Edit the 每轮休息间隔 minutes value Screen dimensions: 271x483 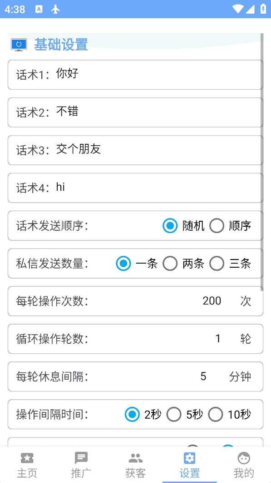click(203, 376)
